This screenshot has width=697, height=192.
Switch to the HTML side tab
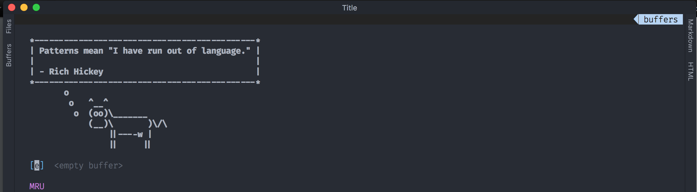[x=691, y=71]
